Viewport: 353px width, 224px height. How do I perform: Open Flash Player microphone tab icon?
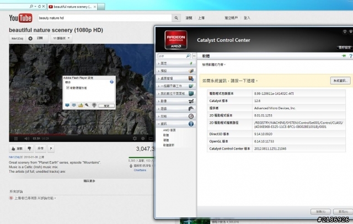87,105
